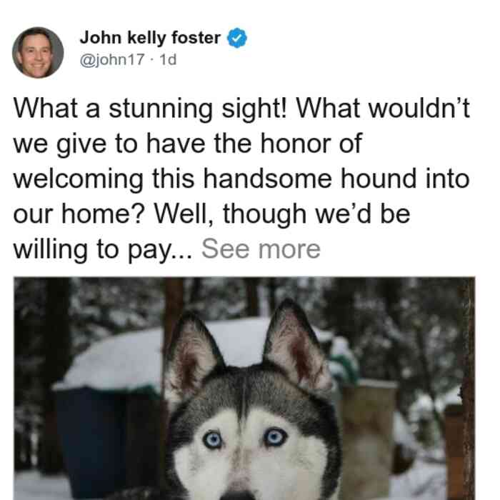The image size is (500, 500).
Task: Open the husky photo attachment
Action: pyautogui.click(x=244, y=389)
